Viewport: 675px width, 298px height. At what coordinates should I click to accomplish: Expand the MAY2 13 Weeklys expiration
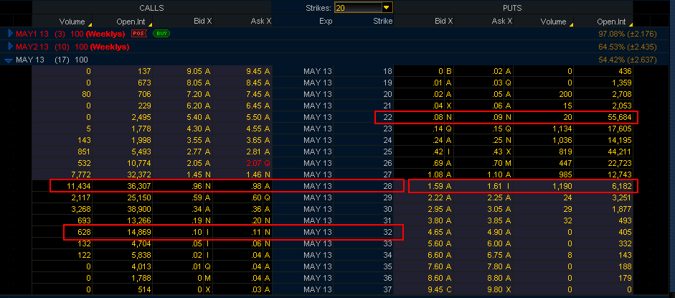(x=10, y=47)
